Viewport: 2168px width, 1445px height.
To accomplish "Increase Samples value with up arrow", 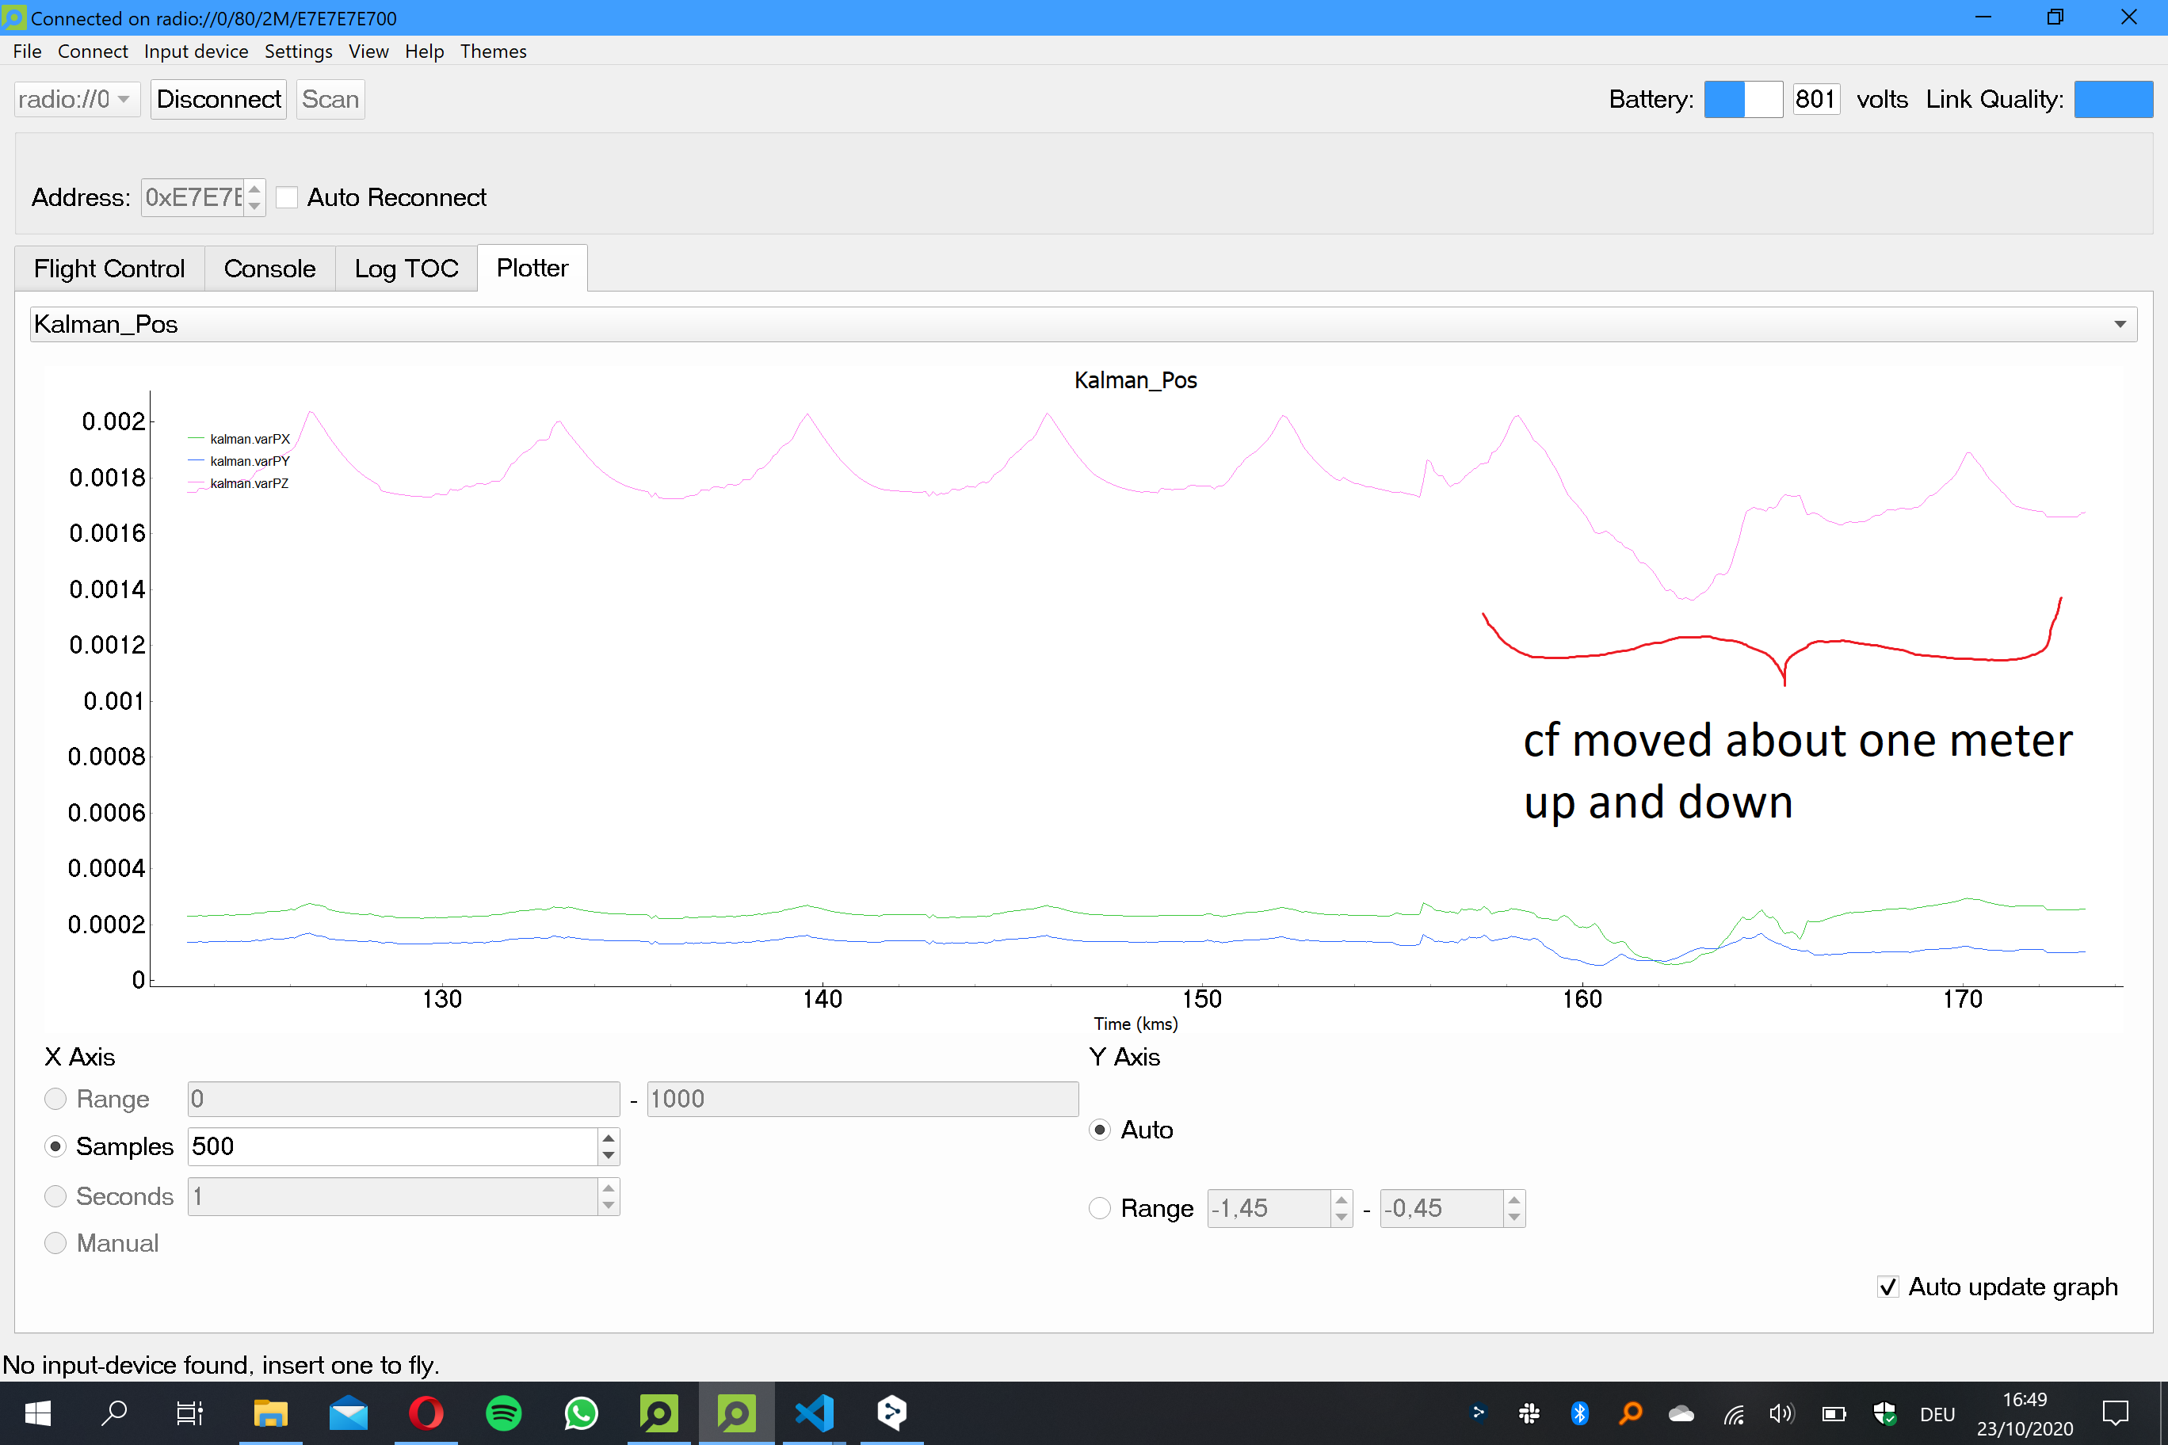I will click(x=609, y=1138).
